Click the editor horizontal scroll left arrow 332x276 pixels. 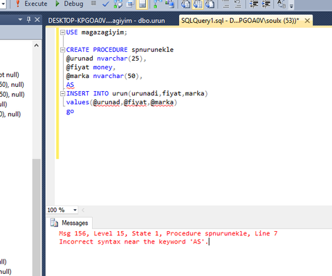(x=83, y=210)
